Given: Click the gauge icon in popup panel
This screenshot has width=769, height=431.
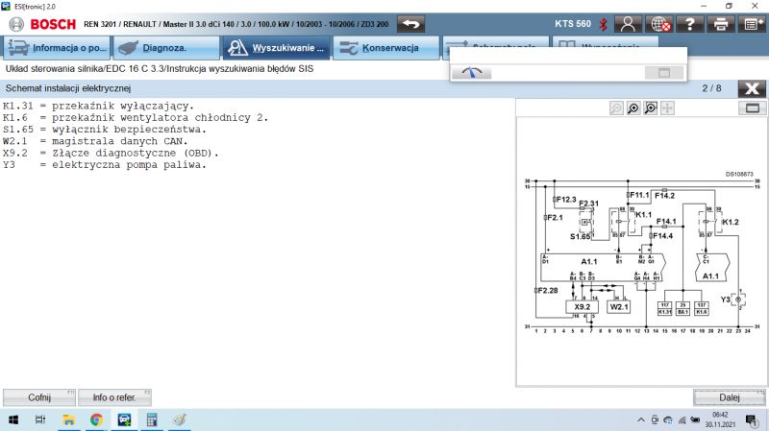Looking at the screenshot, I should click(471, 73).
